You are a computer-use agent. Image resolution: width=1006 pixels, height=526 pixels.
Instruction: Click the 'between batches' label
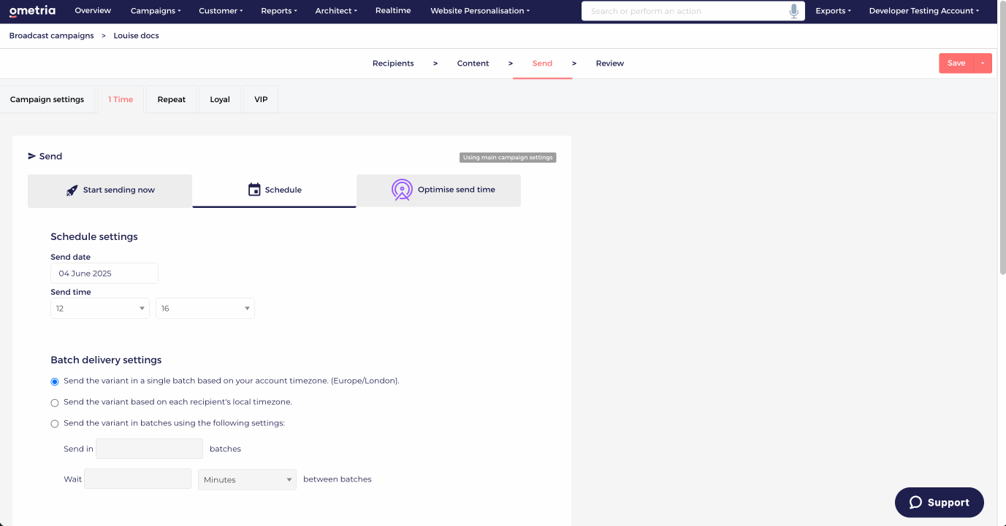click(x=338, y=479)
